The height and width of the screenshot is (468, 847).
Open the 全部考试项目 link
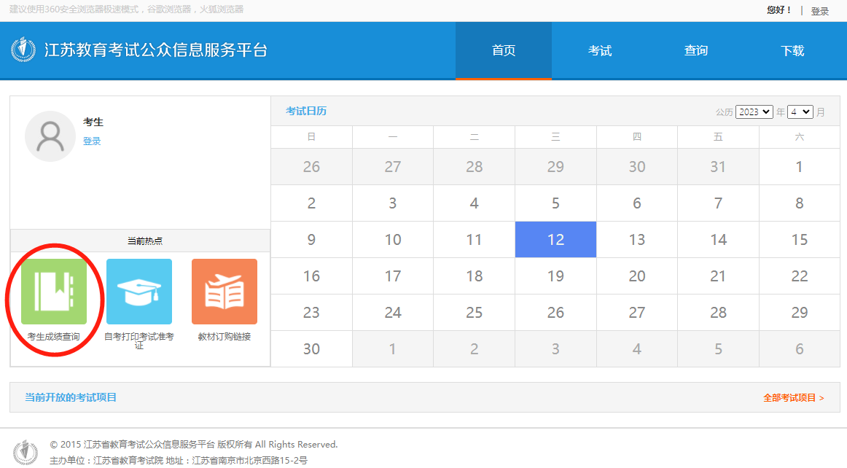(793, 398)
